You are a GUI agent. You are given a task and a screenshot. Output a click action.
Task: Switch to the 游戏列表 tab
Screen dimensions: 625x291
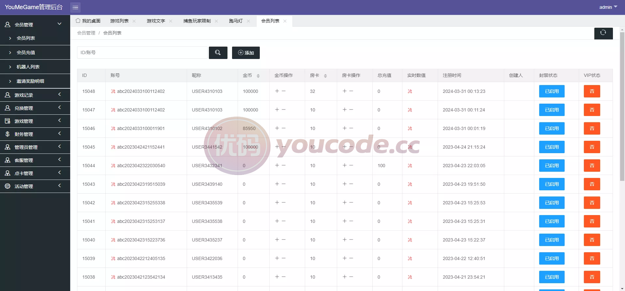(119, 21)
